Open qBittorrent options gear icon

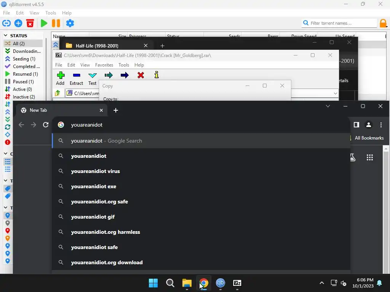[70, 23]
